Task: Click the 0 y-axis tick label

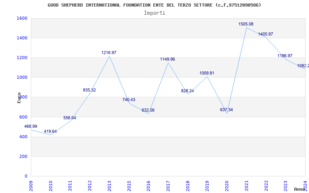Action: pos(26,176)
